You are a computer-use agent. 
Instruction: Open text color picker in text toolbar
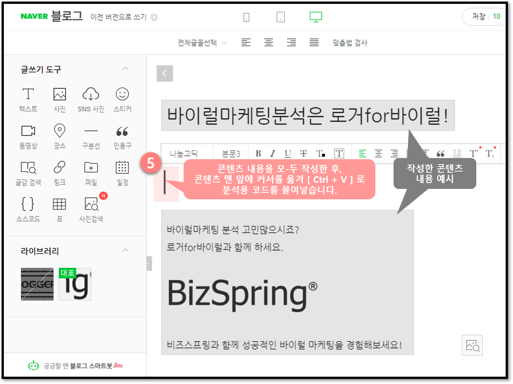320,154
